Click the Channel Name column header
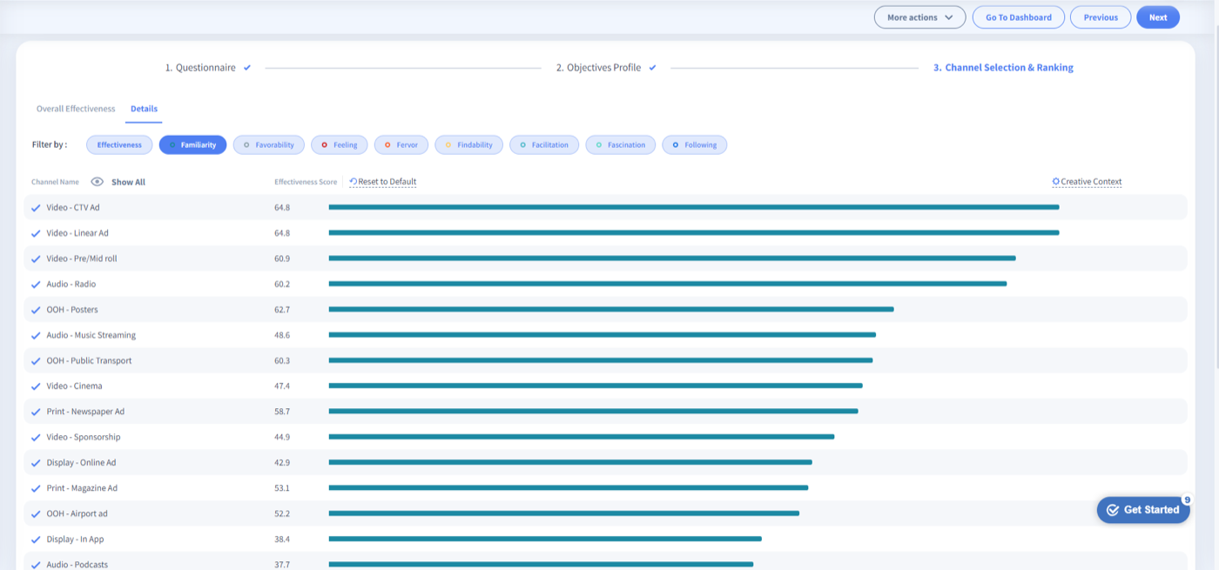Screen dimensions: 1219x570 pos(55,182)
